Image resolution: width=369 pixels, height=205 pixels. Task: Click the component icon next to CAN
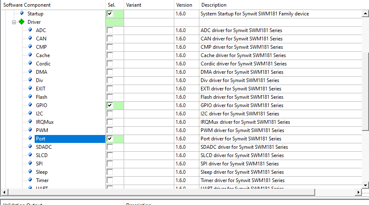click(30, 39)
